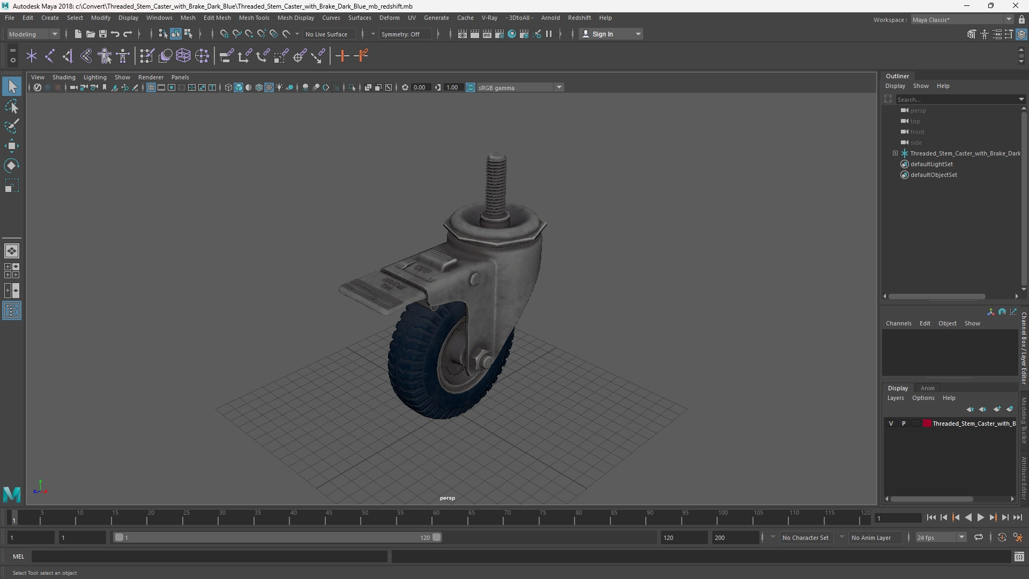Image resolution: width=1029 pixels, height=579 pixels.
Task: Click the time range slider bar
Action: (278, 537)
